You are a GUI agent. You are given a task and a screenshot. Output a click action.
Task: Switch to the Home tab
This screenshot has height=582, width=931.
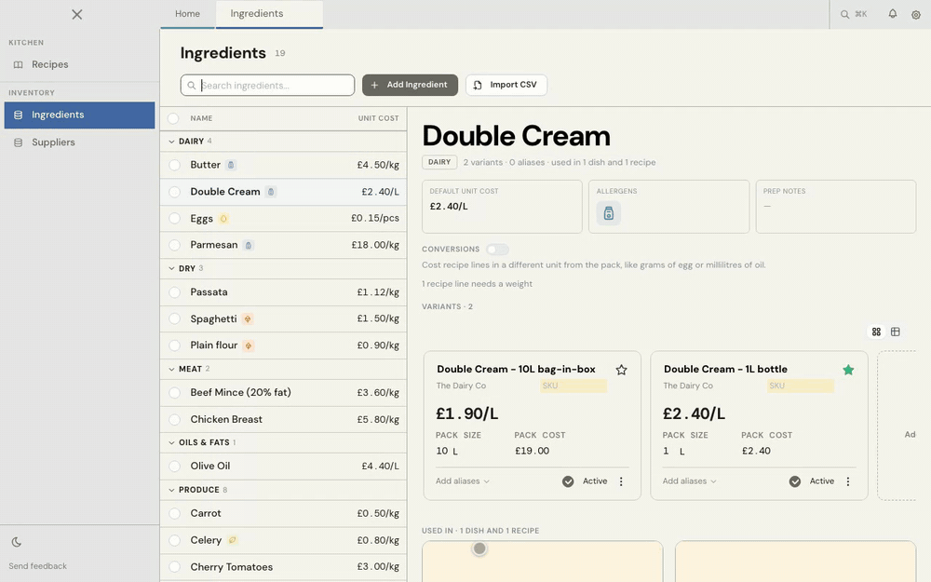(x=187, y=14)
